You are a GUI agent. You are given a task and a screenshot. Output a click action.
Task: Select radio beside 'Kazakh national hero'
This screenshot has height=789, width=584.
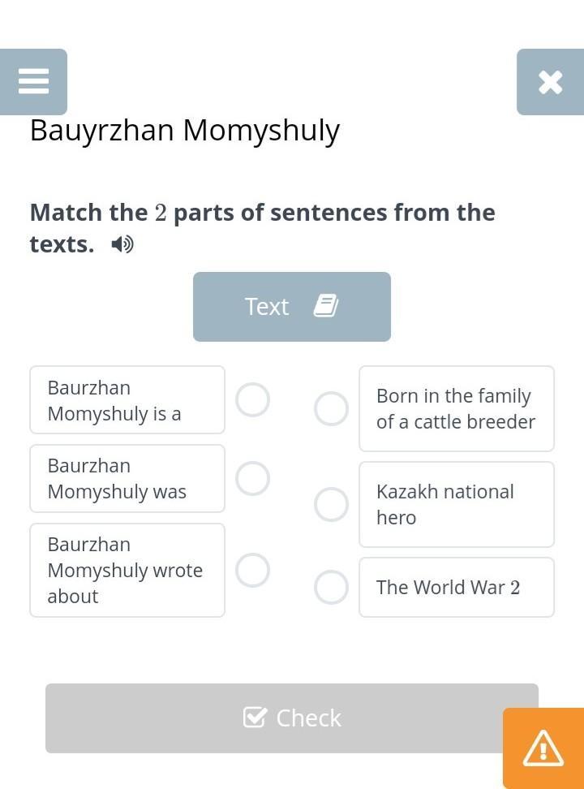(331, 505)
